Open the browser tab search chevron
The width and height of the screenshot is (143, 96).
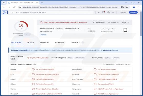(x=4, y=3)
